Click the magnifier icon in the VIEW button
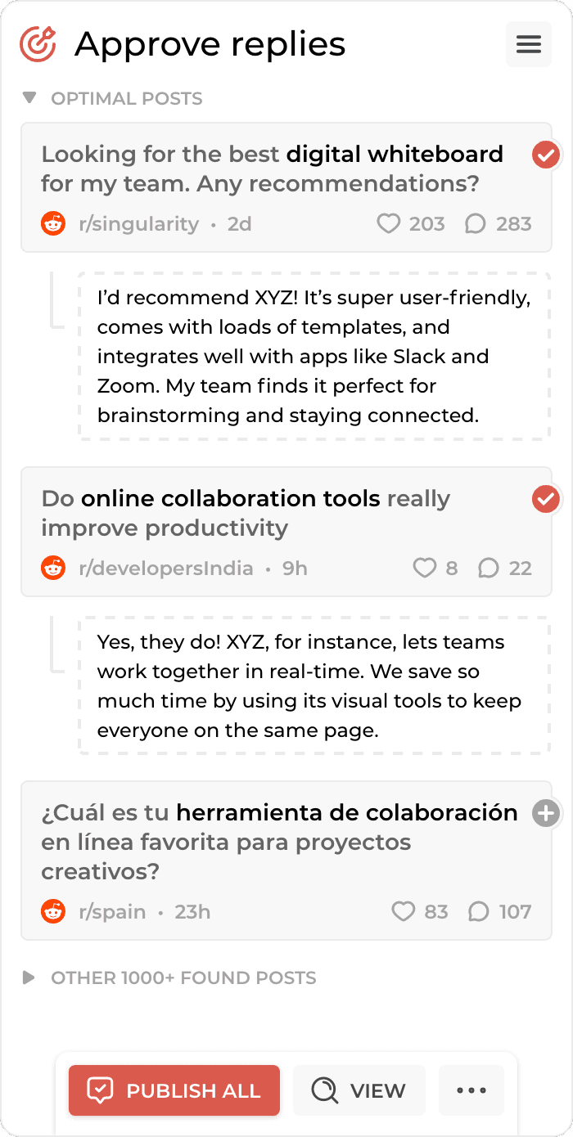This screenshot has width=573, height=1137. pyautogui.click(x=324, y=1090)
